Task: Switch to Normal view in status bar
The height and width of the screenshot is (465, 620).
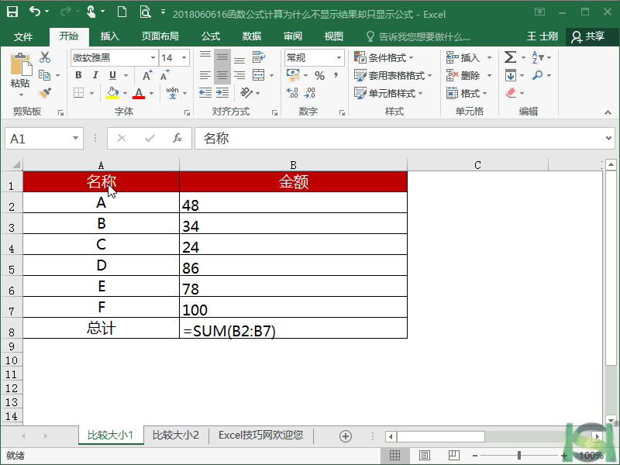Action: tap(394, 456)
